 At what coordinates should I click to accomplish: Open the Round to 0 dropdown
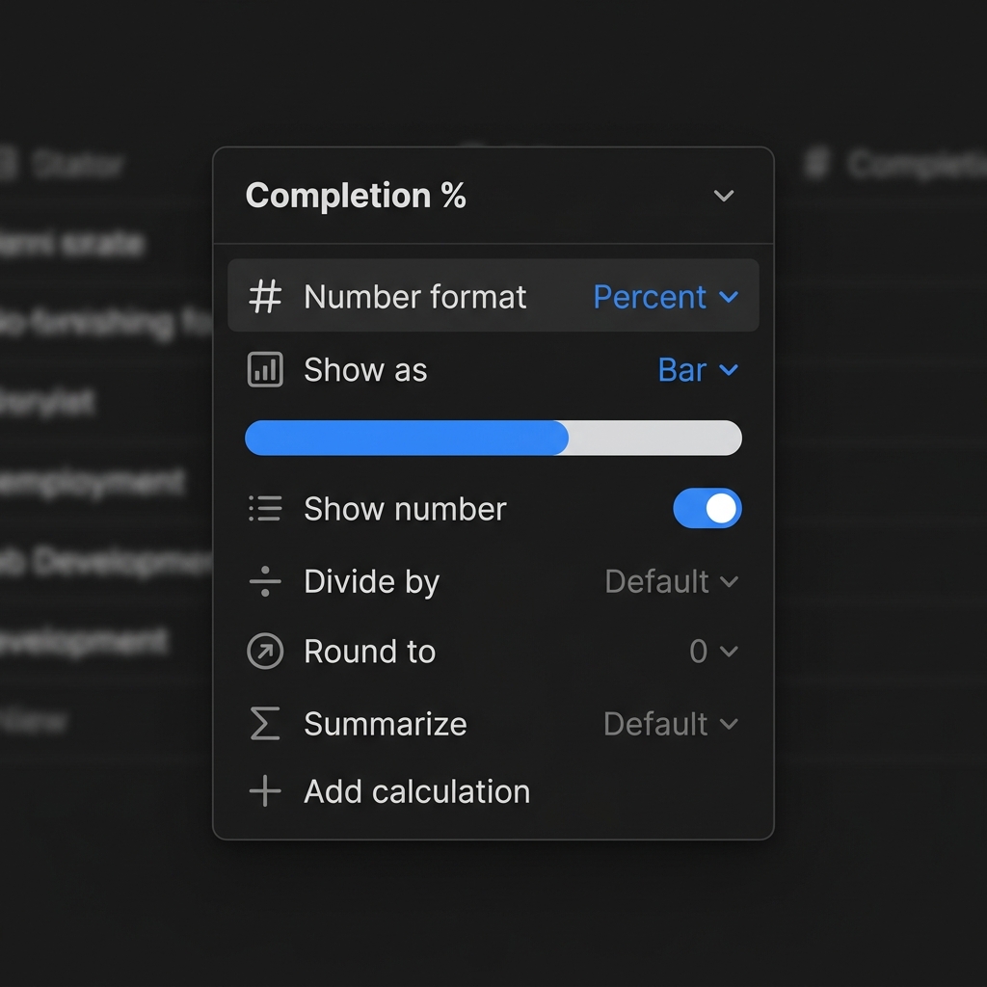tap(714, 651)
